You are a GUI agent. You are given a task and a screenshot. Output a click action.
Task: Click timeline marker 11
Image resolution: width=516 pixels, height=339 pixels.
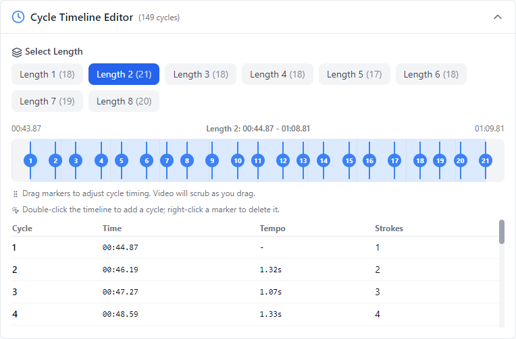258,160
